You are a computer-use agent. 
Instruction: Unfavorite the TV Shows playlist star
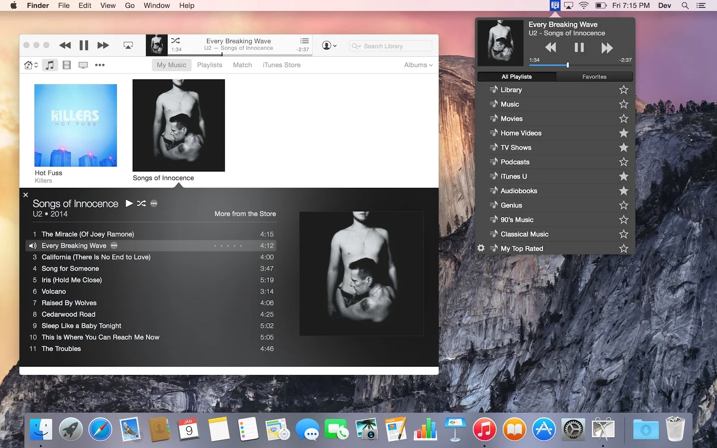623,147
